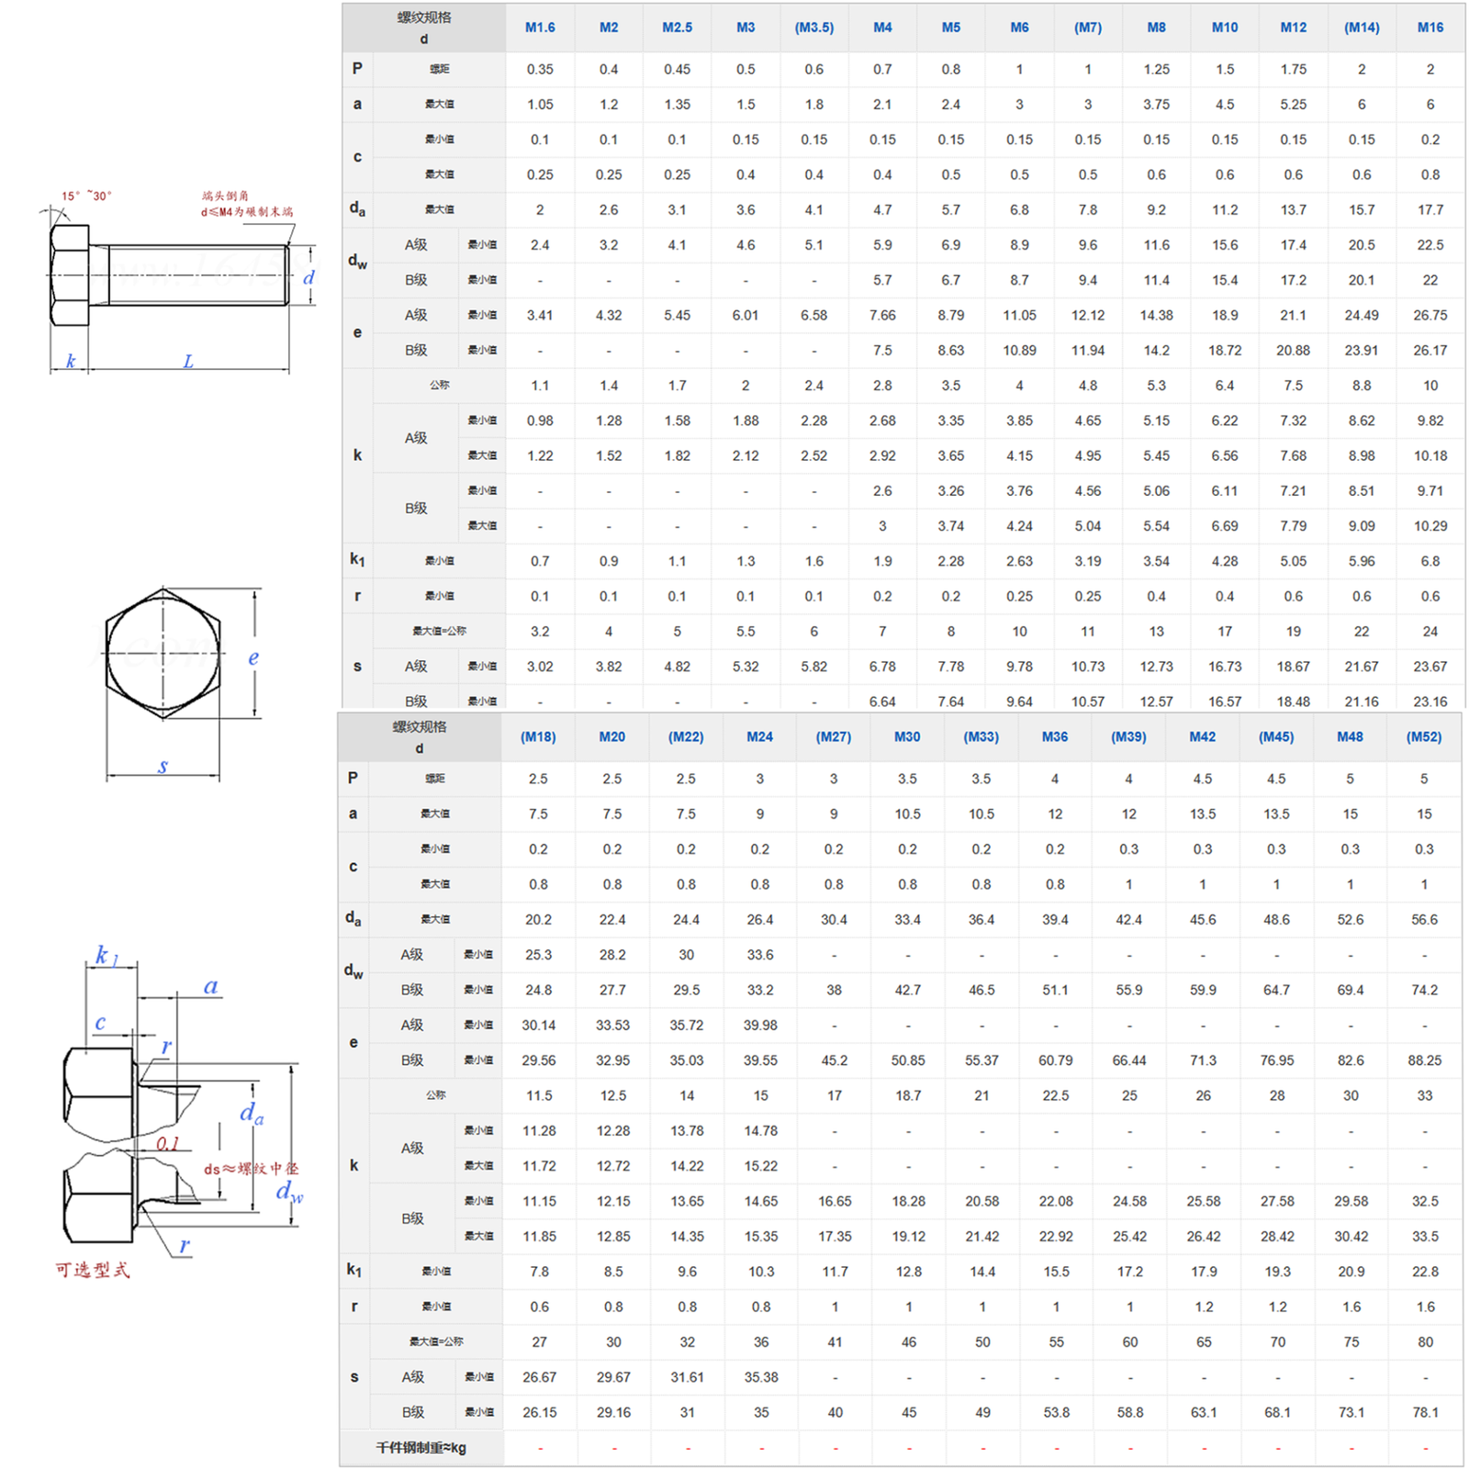Screen dimensions: 1469x1469
Task: Click cell value 14.38 under M8
Action: point(1156,315)
